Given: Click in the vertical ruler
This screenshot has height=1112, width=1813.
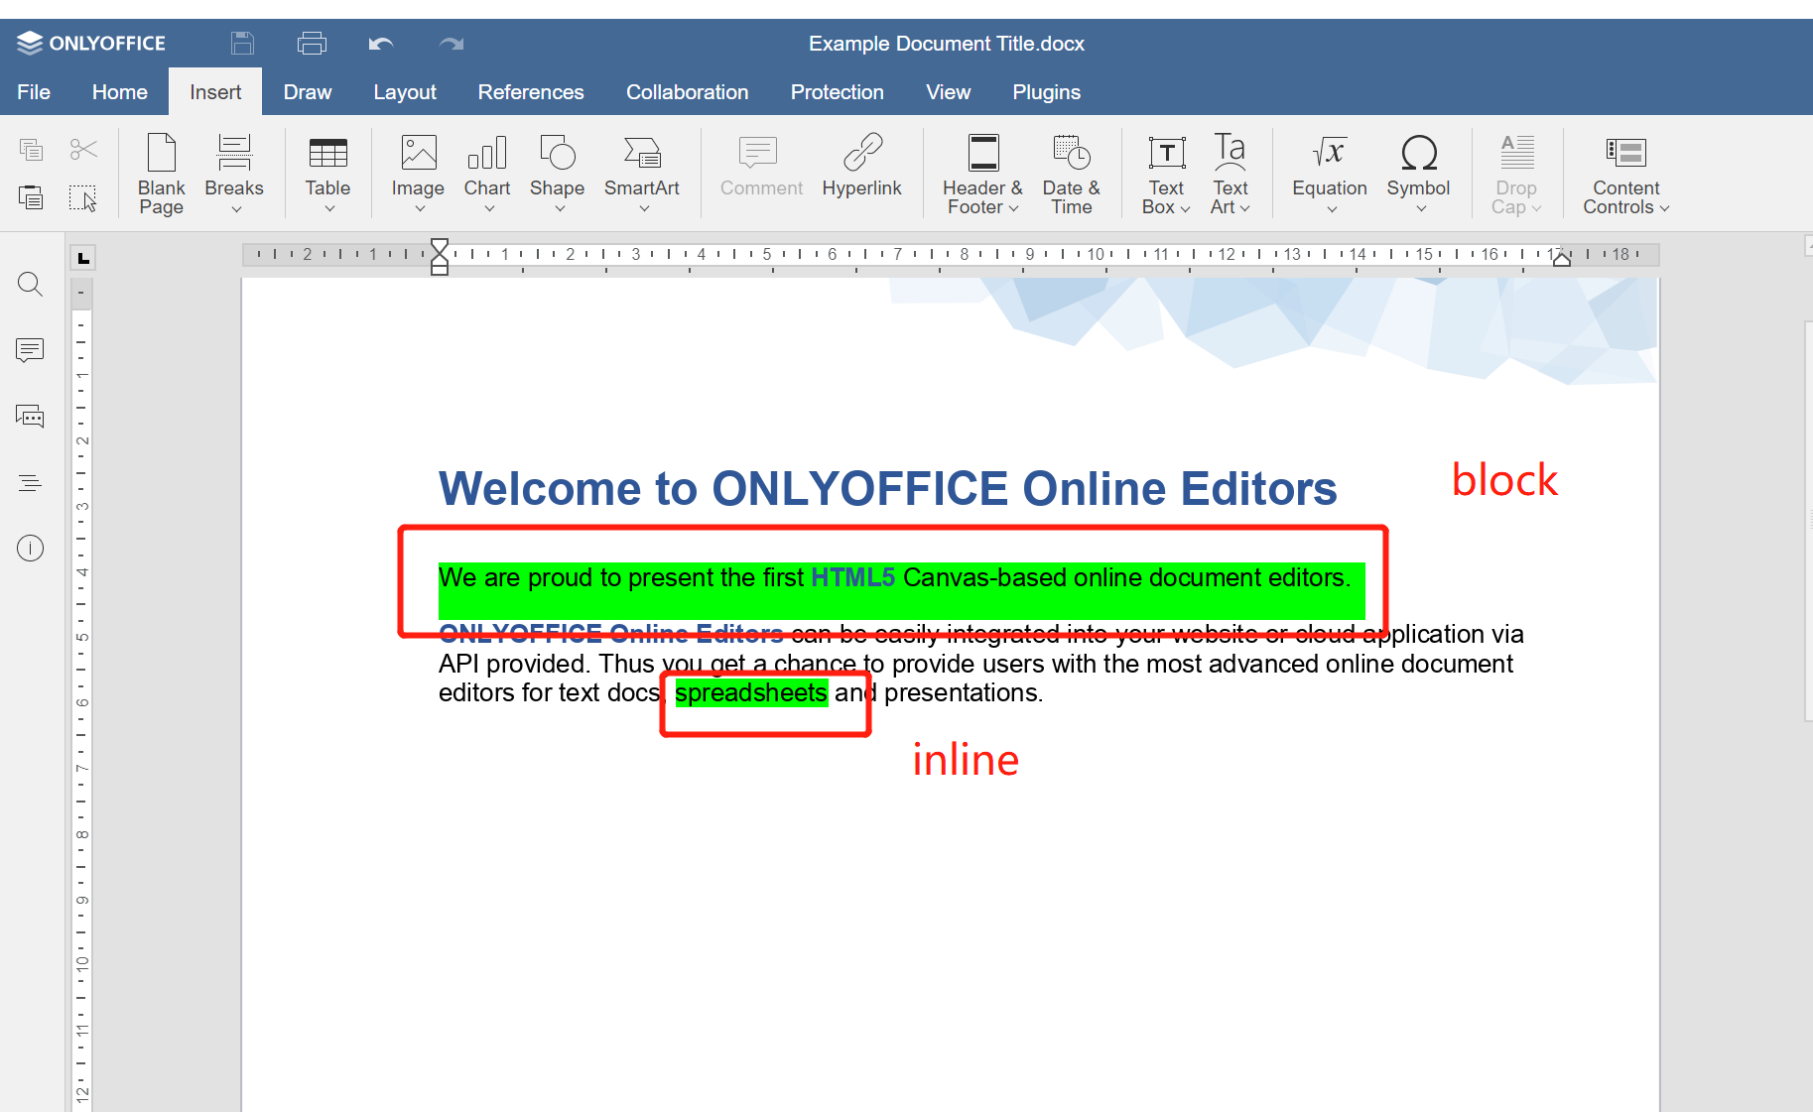Looking at the screenshot, I should [x=82, y=694].
